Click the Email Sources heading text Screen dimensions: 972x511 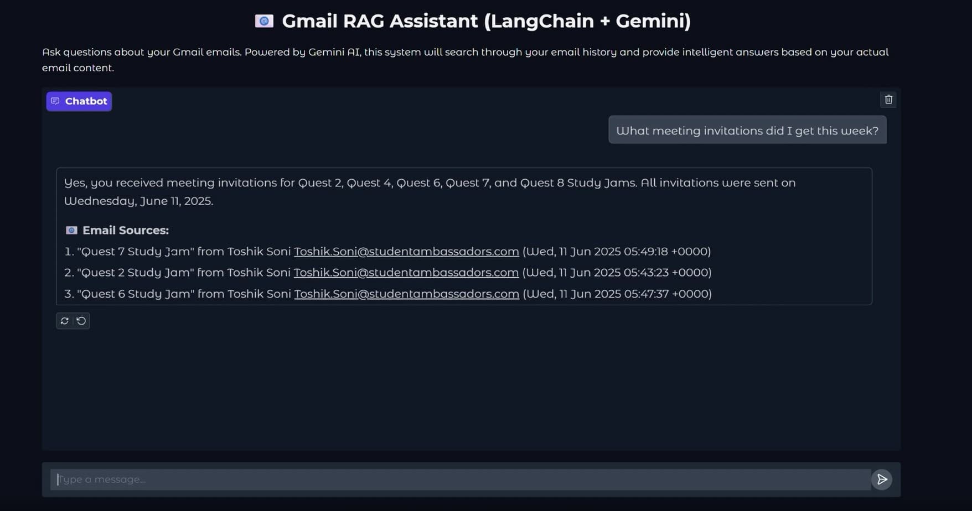tap(126, 230)
